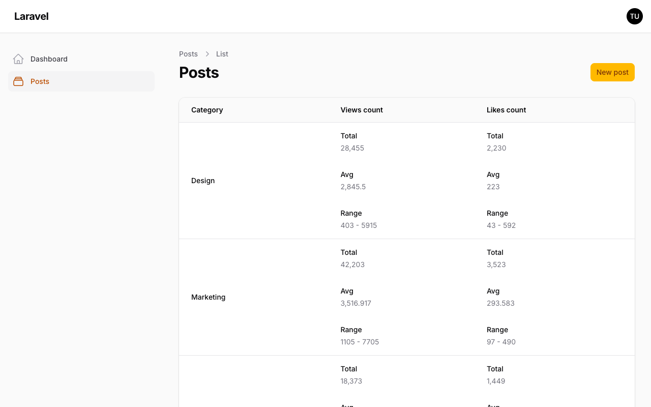Viewport: 651px width, 407px height.
Task: Click the Likes count column header
Action: click(506, 110)
